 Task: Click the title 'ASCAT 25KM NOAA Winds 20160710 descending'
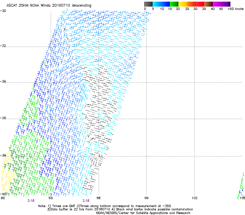pyautogui.click(x=49, y=6)
